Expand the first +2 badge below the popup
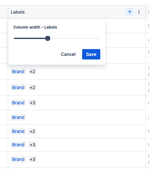149x170 pixels. (32, 72)
